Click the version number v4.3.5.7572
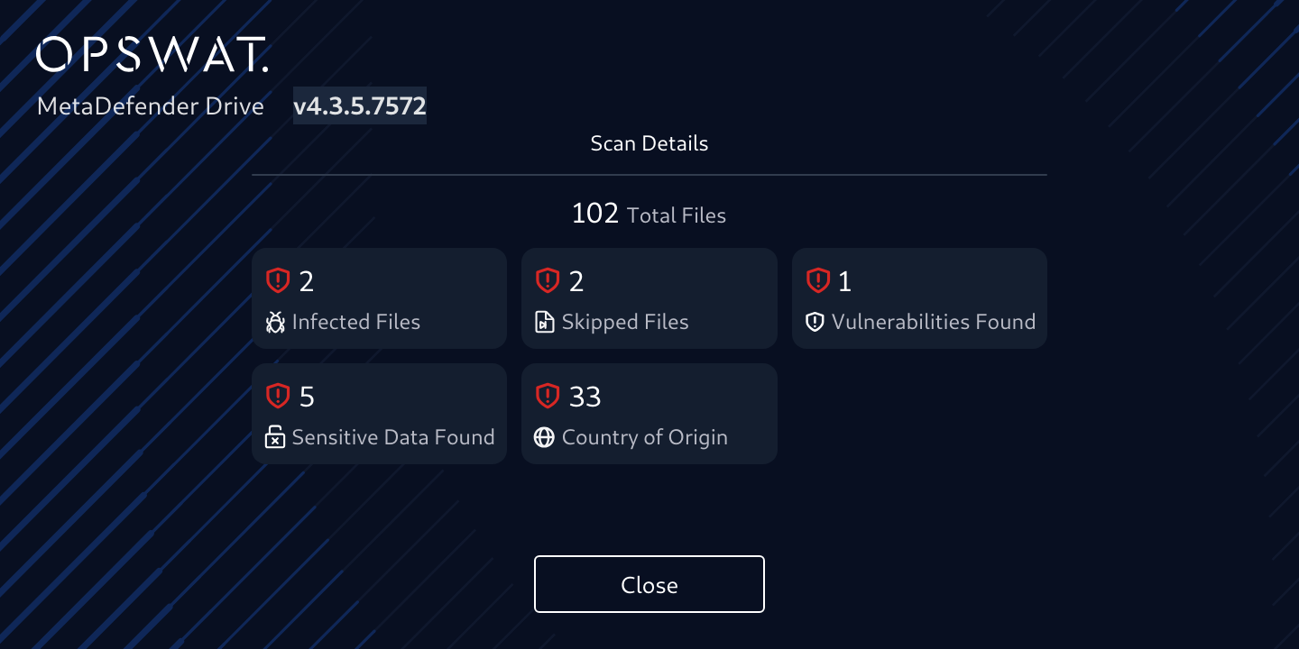 (x=360, y=106)
